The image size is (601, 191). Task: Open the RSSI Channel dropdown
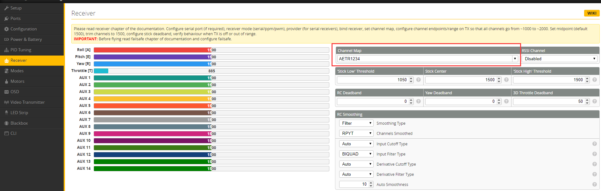(x=560, y=59)
